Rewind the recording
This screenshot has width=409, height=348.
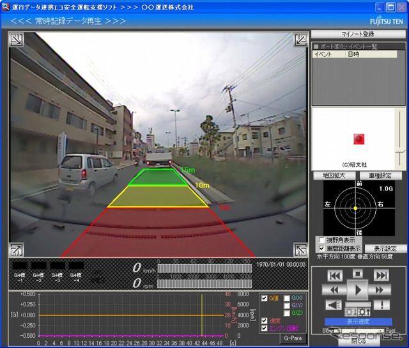334,290
